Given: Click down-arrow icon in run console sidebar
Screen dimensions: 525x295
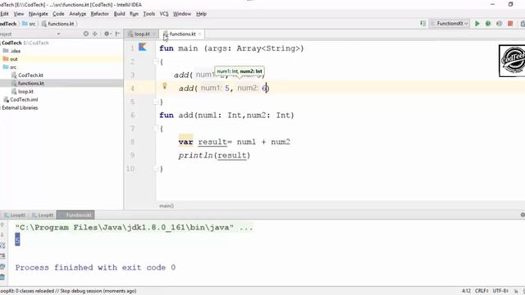Looking at the screenshot, I should coord(2,235).
